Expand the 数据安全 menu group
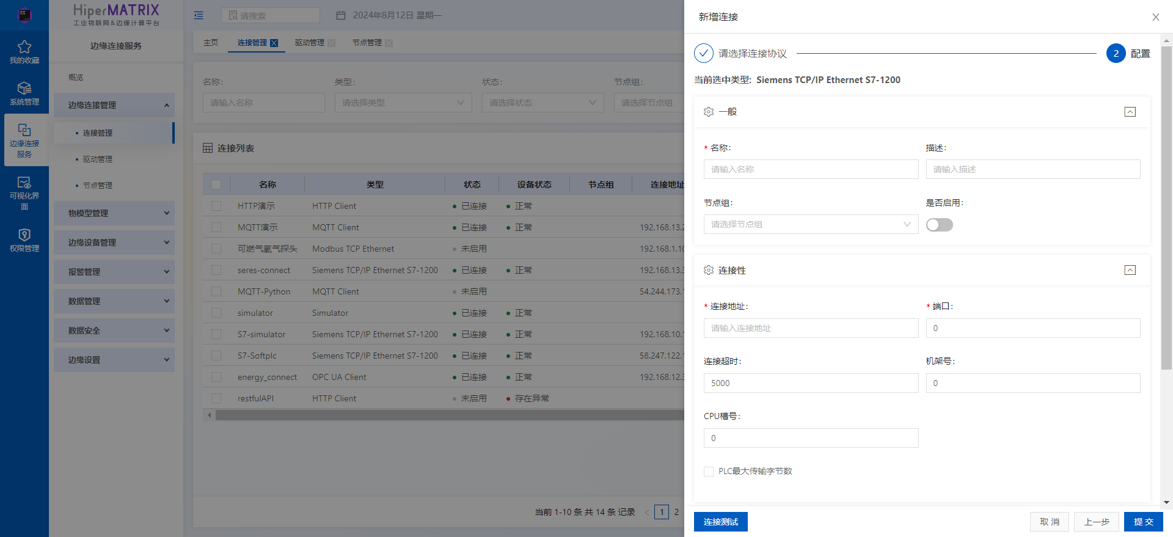The image size is (1173, 537). click(x=114, y=331)
